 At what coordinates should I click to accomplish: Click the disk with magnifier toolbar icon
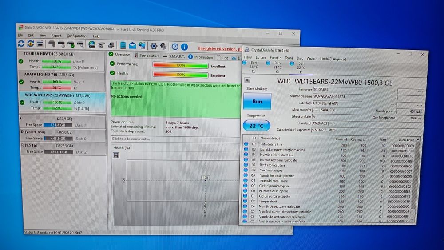click(80, 44)
